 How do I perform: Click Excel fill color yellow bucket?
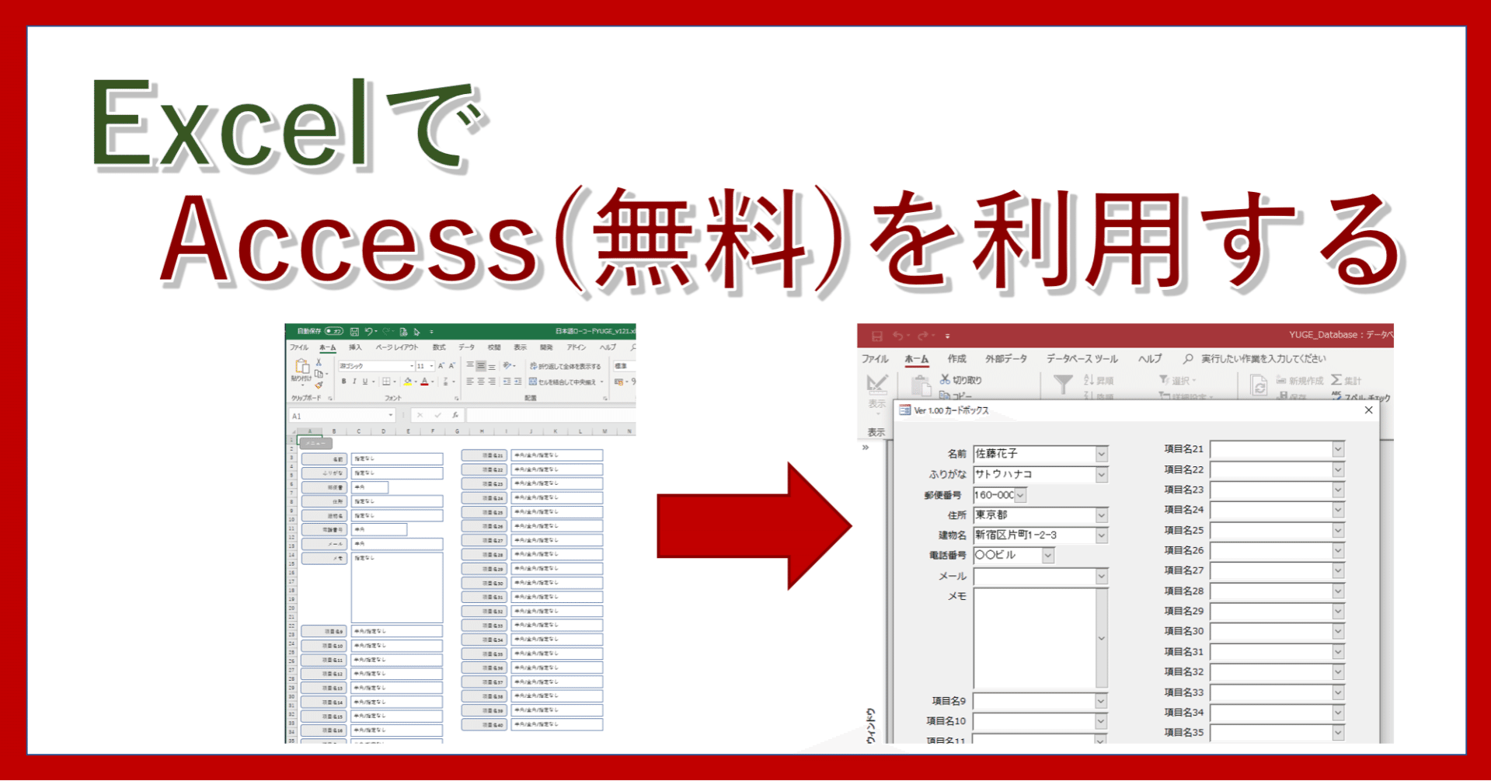pos(408,382)
